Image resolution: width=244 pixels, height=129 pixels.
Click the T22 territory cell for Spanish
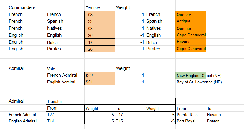pos(100,21)
